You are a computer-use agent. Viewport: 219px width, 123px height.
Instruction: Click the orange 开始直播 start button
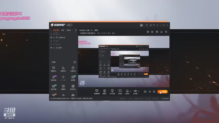[x=162, y=92]
